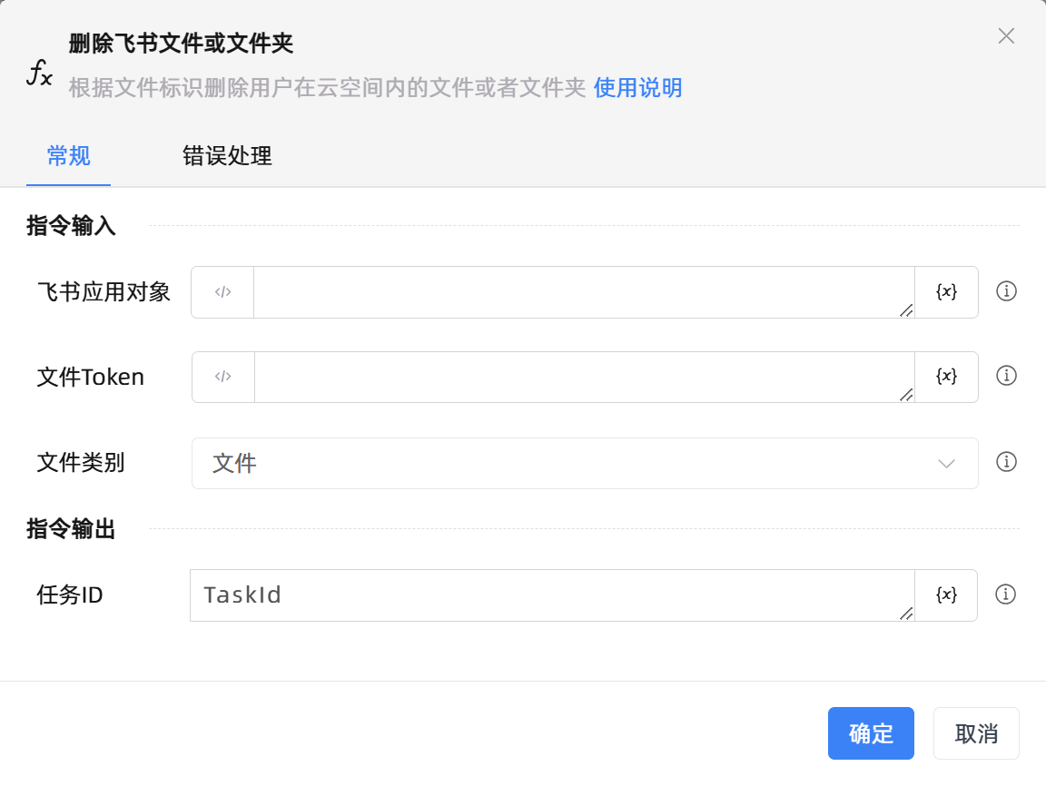Insert variable into 文件Token field
The width and height of the screenshot is (1046, 786).
[946, 377]
